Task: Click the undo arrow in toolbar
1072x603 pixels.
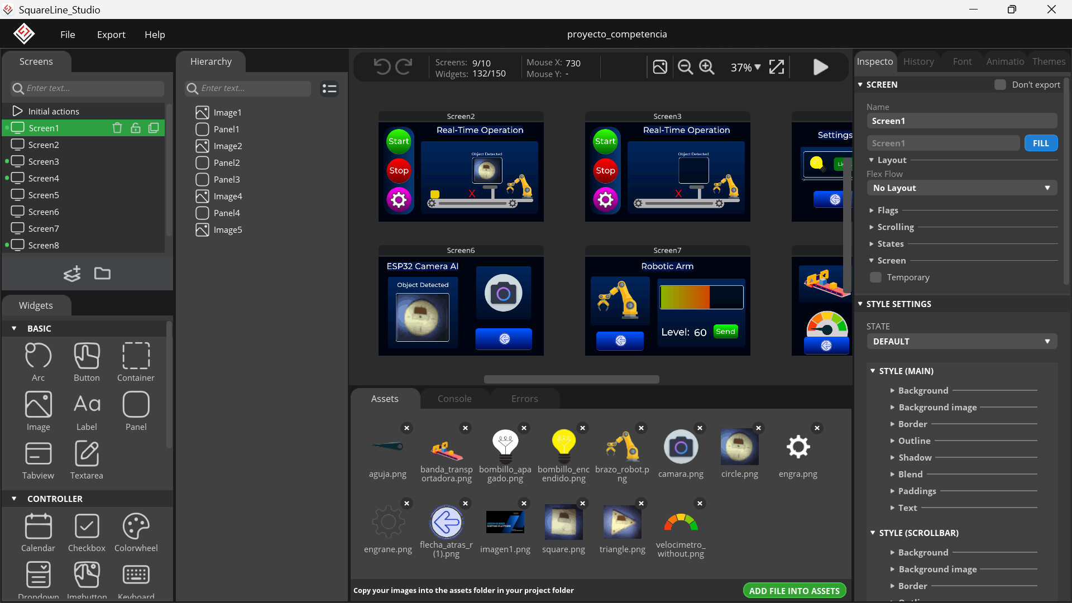Action: [x=382, y=67]
